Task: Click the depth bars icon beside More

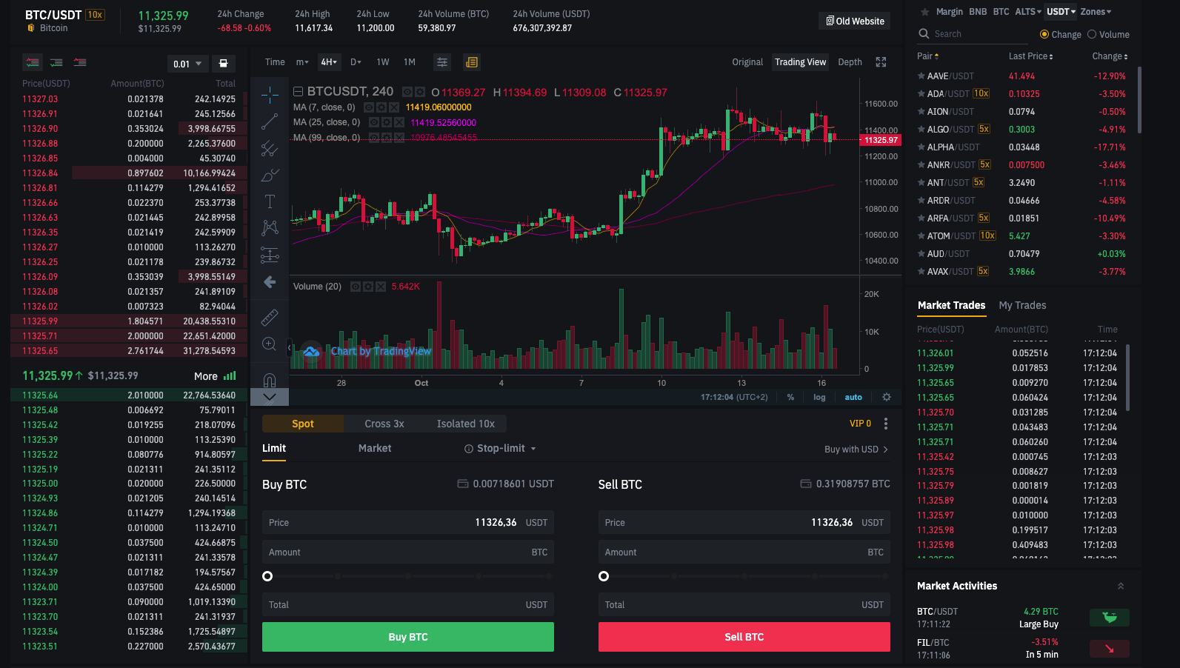Action: click(x=230, y=376)
